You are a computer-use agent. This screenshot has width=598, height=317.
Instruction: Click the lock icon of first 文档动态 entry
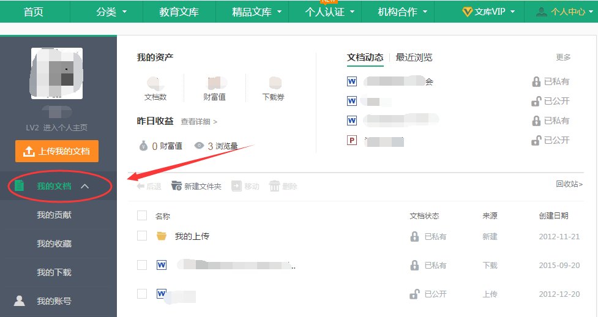tap(536, 81)
